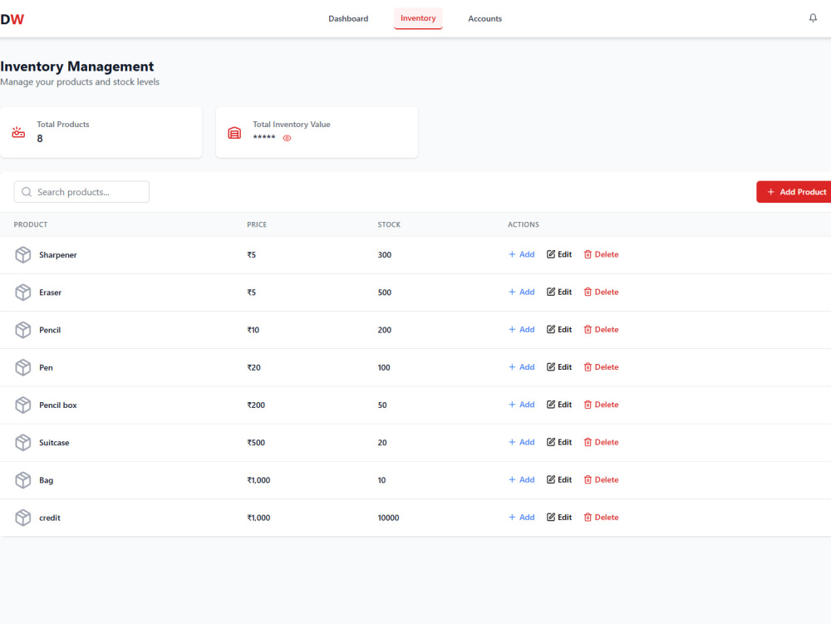Delete the Eraser product
Viewport: 831px width, 624px height.
pos(601,292)
